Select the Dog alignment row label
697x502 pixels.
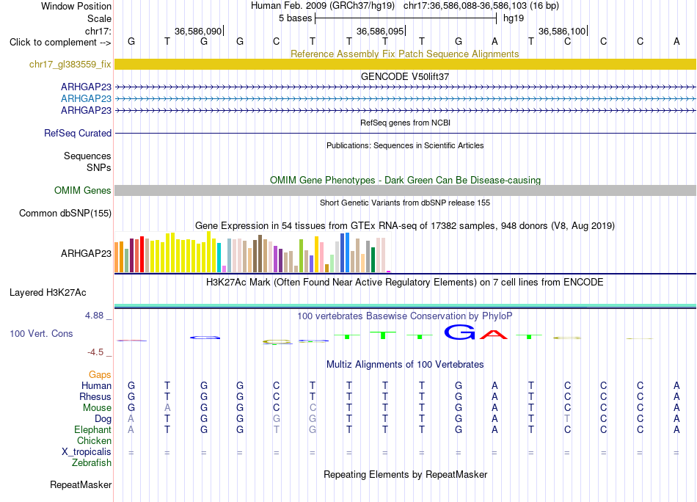pos(103,419)
